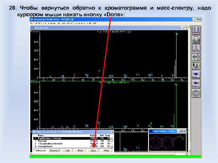Viewport: 218px width, 163px height.
Task: Click the Print button in search results
Action: point(80,150)
